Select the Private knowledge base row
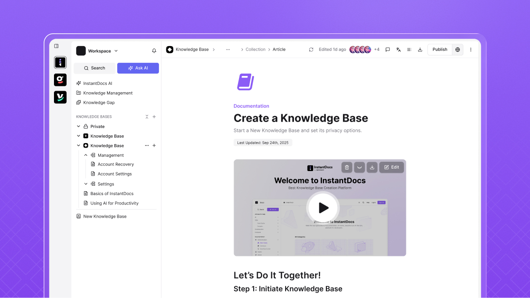This screenshot has width=530, height=298. pos(116,126)
